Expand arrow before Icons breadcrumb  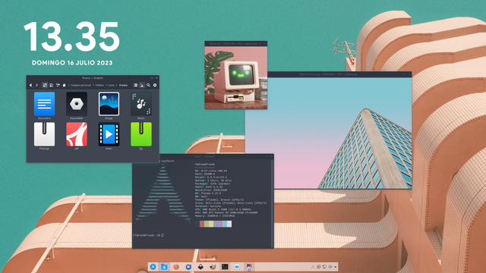(106, 85)
